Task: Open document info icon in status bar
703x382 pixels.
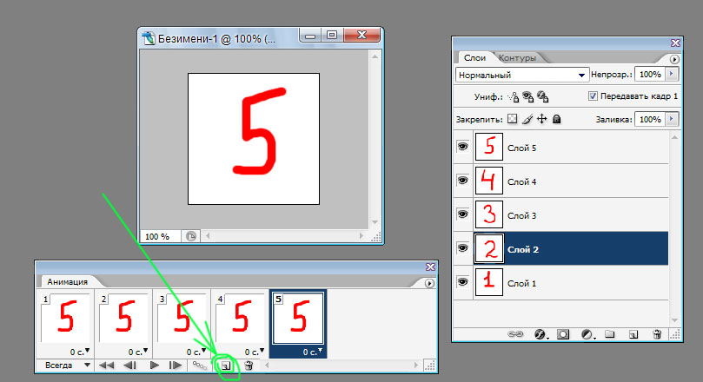Action: 191,236
